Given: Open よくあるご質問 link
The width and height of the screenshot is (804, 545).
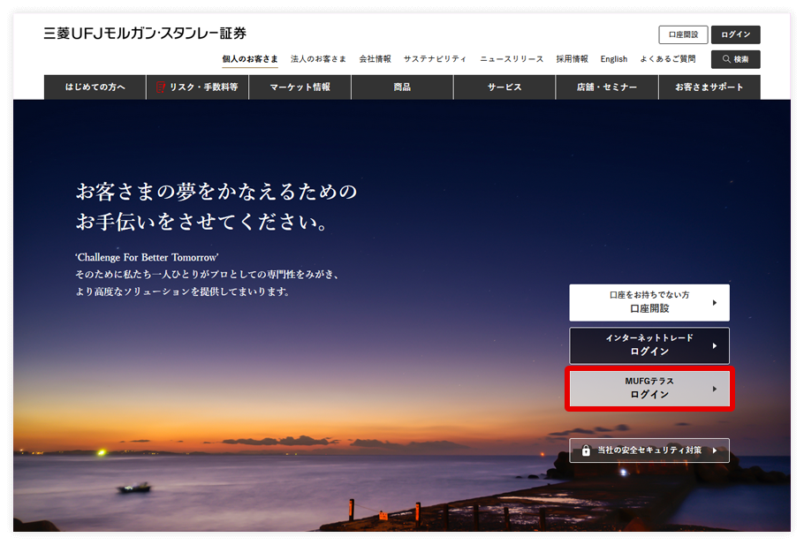Looking at the screenshot, I should pyautogui.click(x=668, y=59).
